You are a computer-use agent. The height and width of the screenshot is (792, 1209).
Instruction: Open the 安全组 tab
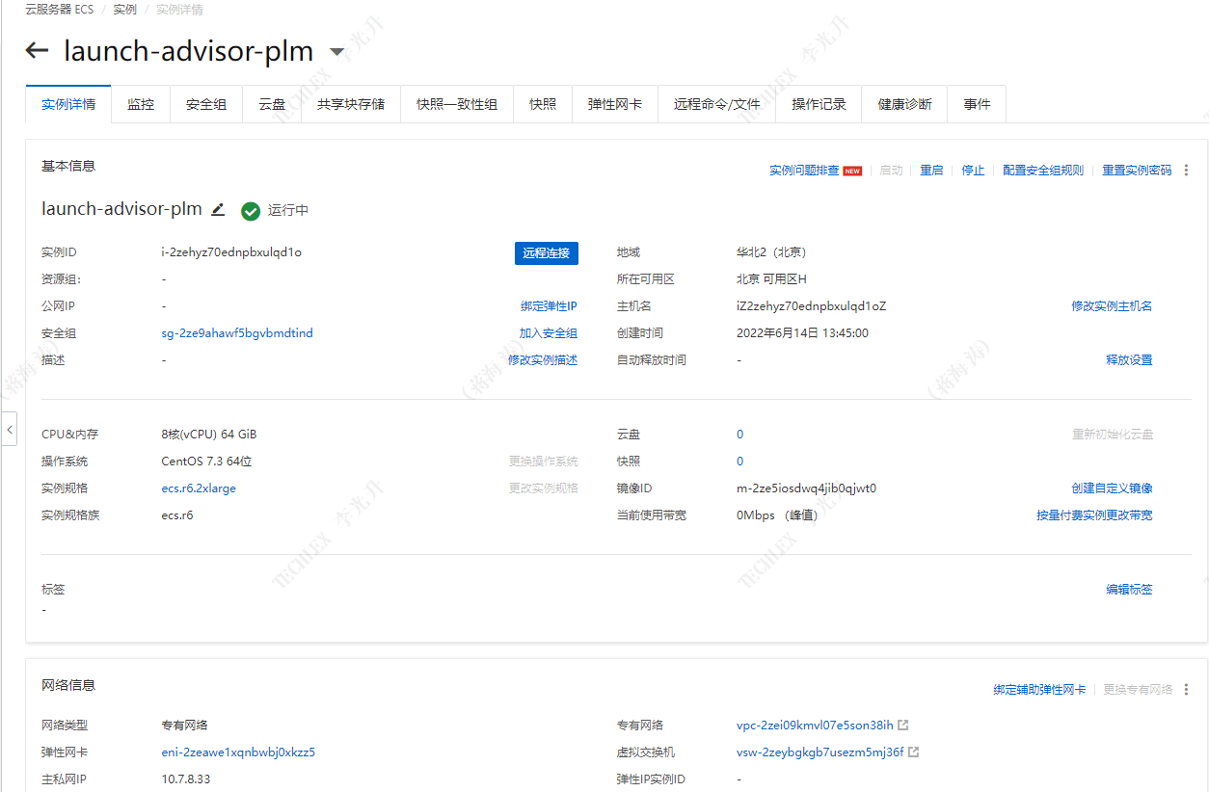click(x=205, y=104)
